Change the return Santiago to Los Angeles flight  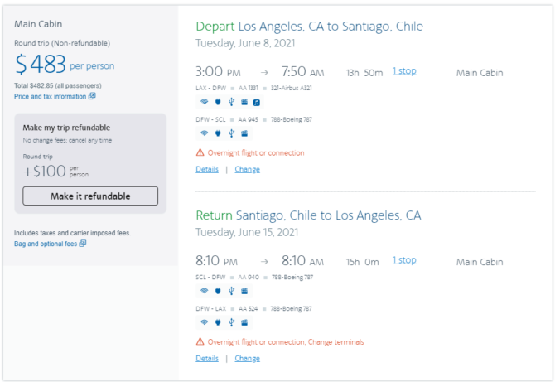[248, 358]
